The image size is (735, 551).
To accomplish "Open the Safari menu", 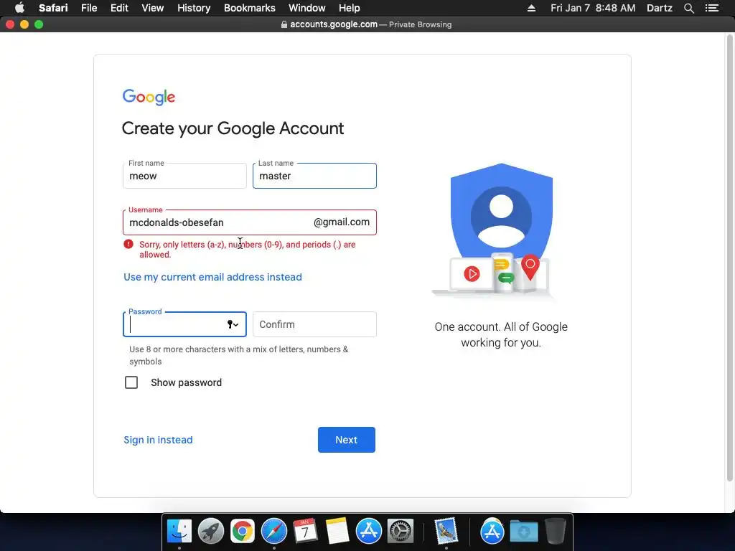I will click(53, 8).
